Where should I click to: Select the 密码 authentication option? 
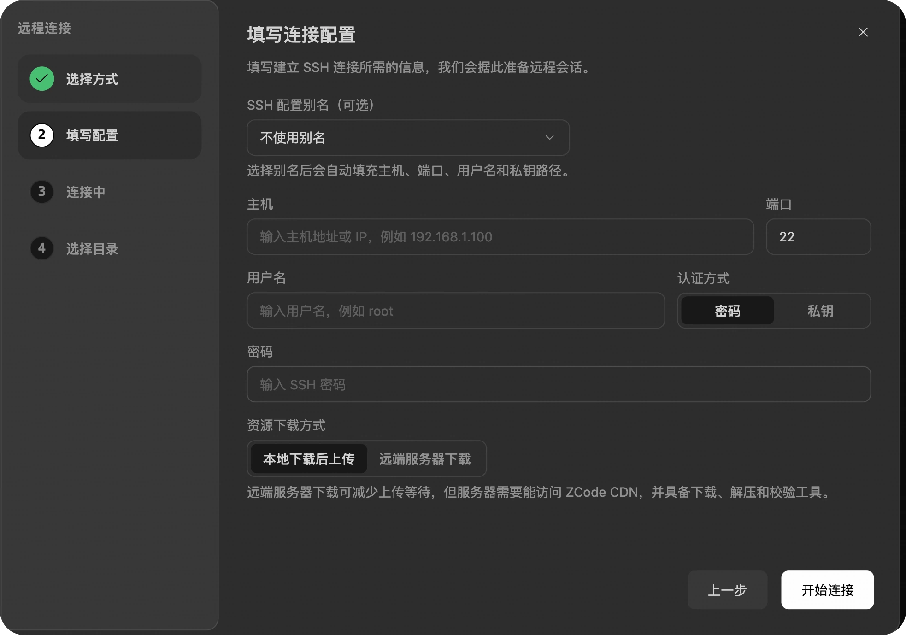[727, 311]
